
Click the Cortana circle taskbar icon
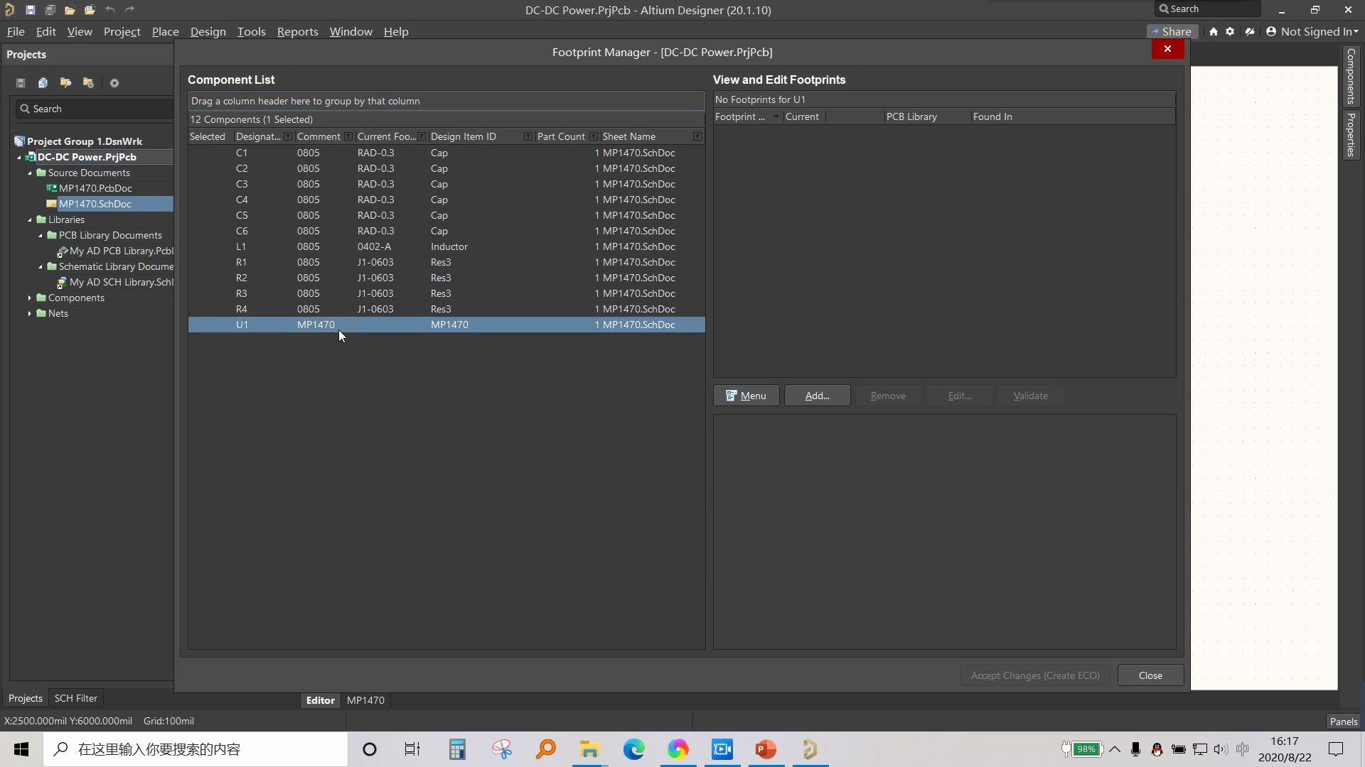369,749
